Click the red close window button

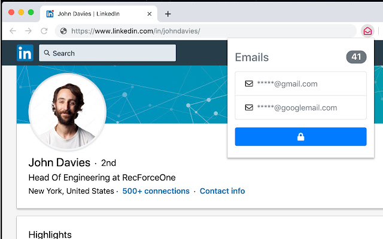(11, 12)
